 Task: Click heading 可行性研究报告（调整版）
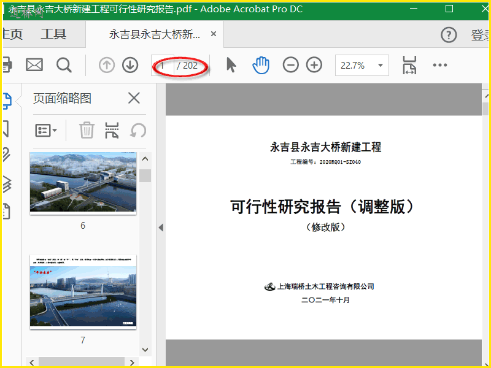pos(324,207)
